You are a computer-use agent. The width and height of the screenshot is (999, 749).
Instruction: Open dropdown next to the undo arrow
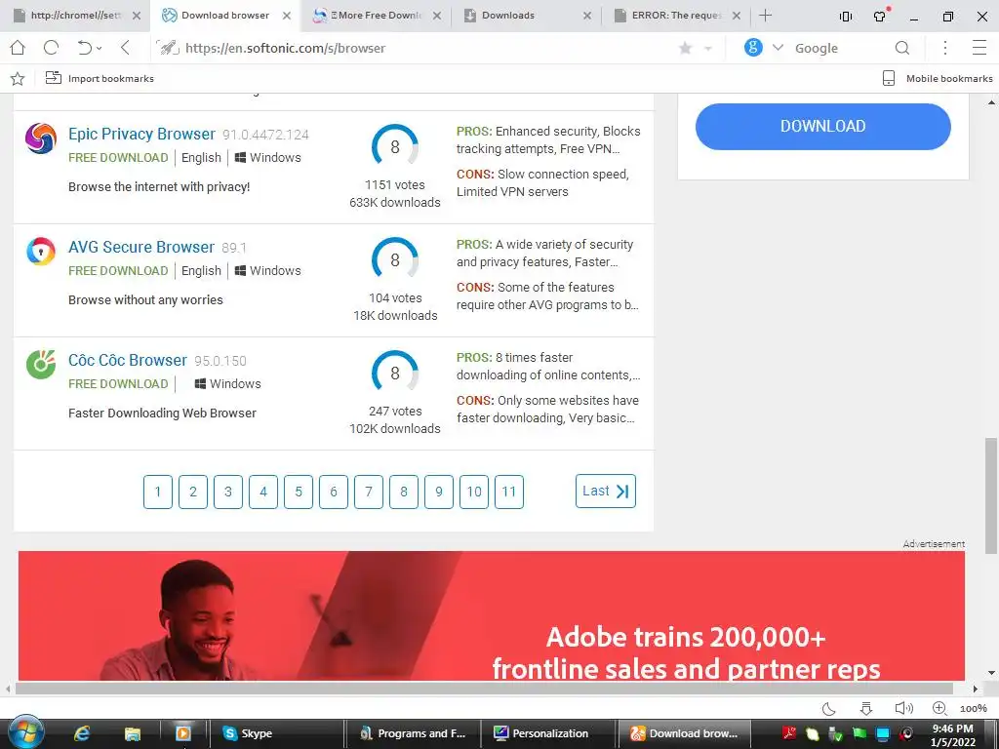(x=100, y=49)
